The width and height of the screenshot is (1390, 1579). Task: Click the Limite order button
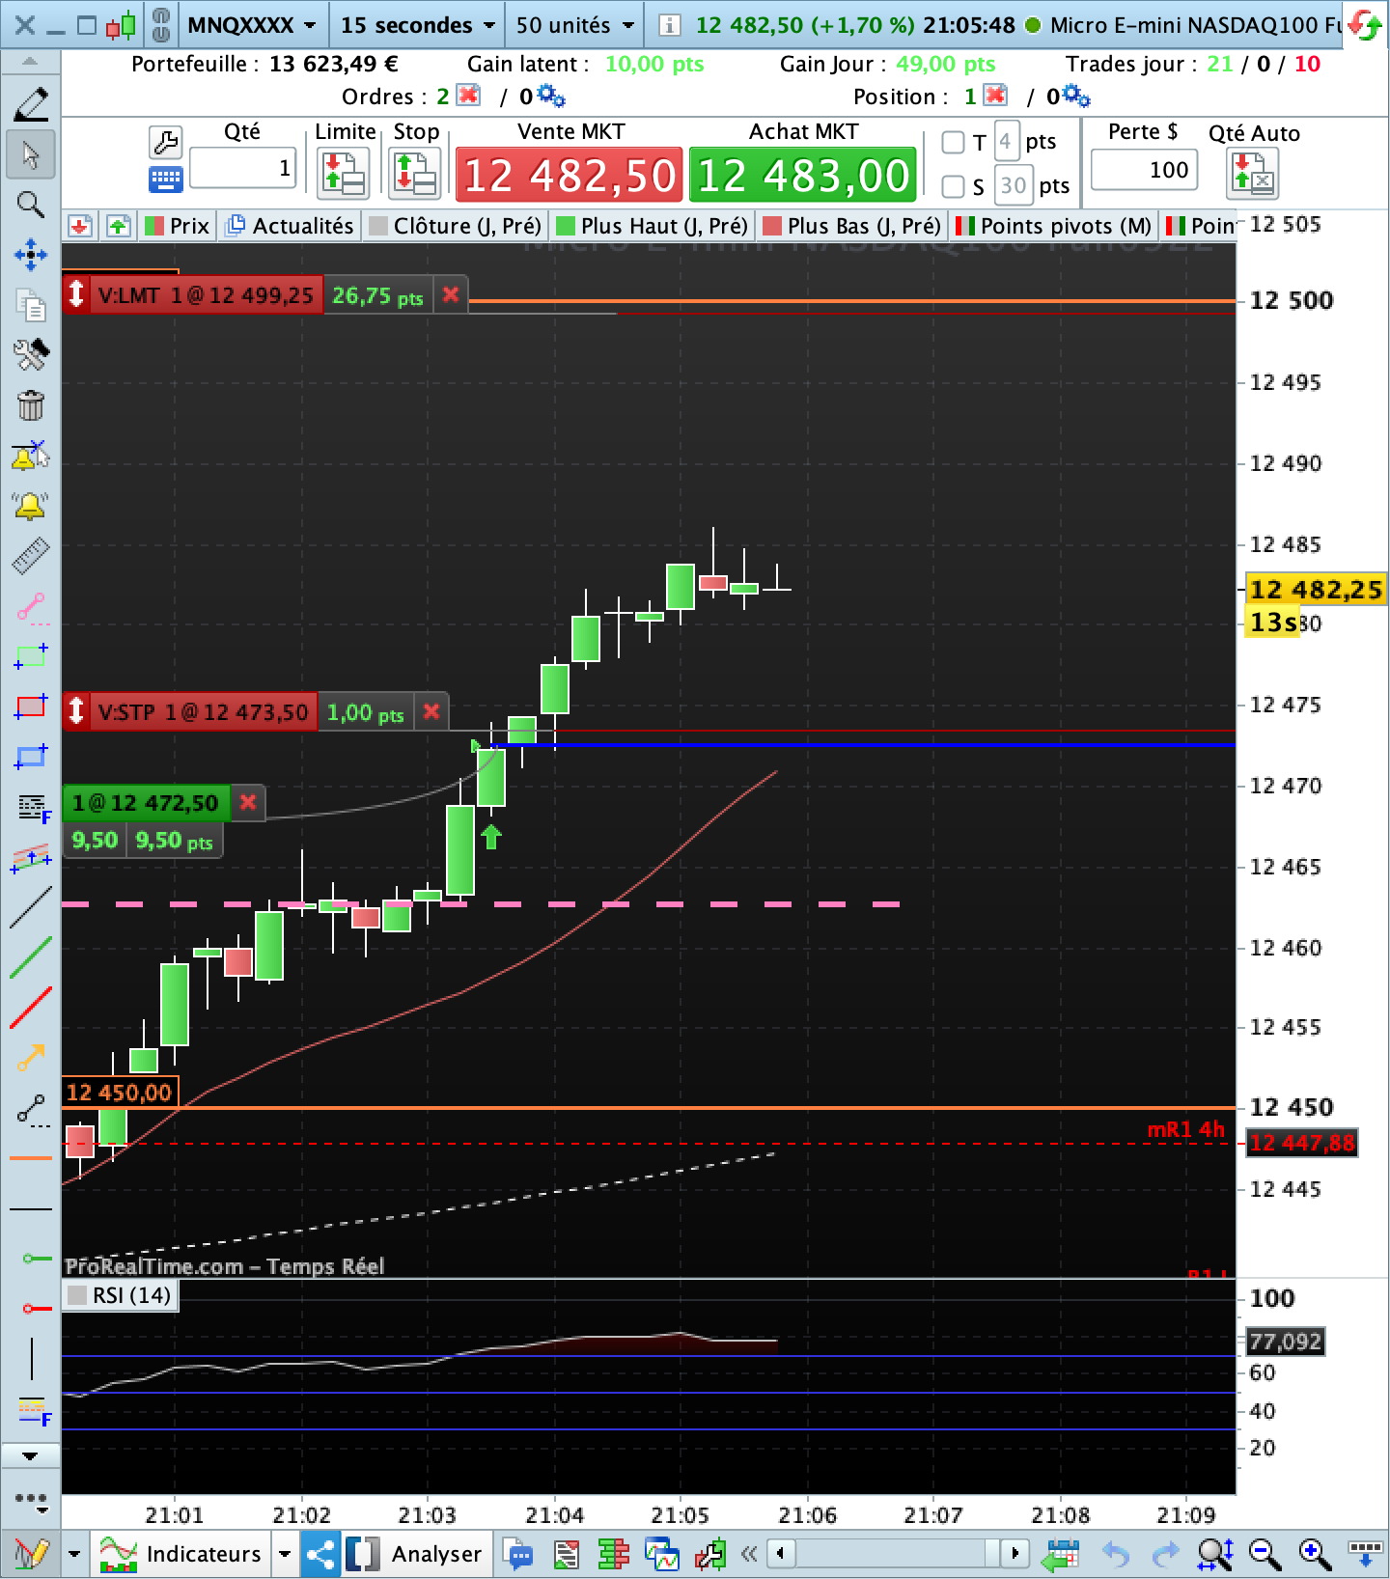coord(344,174)
